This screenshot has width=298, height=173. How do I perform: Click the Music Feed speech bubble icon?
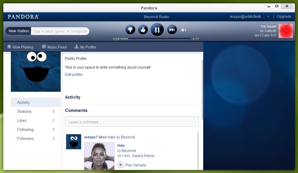click(44, 47)
